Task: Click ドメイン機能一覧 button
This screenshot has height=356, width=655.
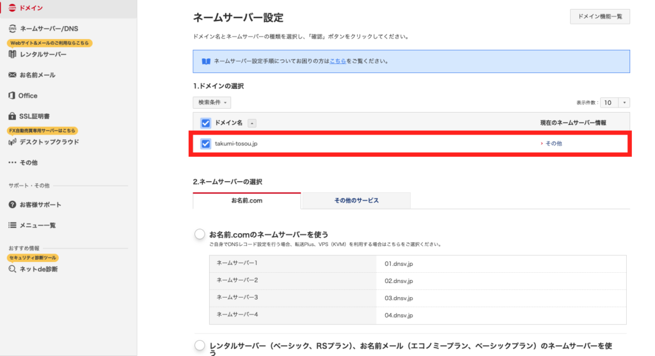Action: tap(600, 17)
